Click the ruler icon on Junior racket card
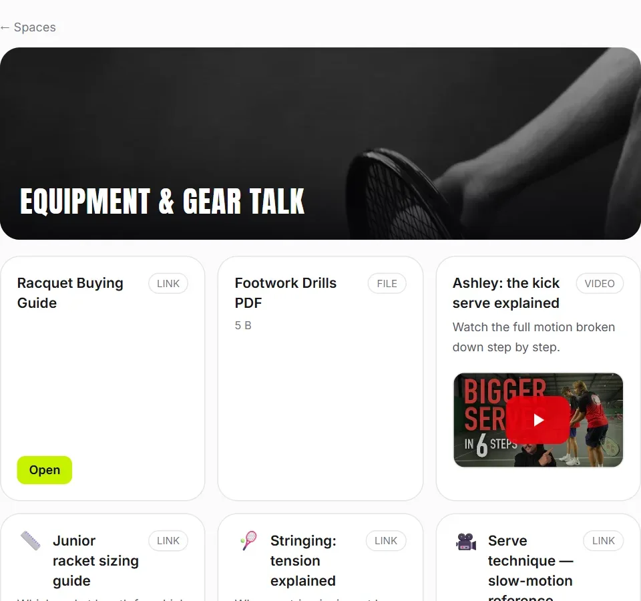 31,540
